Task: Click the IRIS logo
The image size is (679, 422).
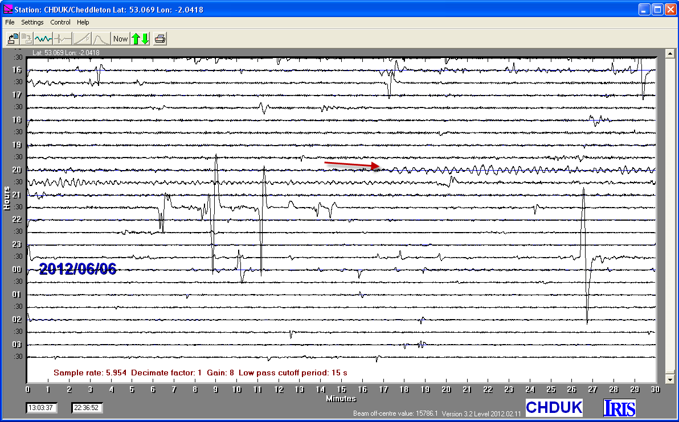Action: tap(619, 408)
